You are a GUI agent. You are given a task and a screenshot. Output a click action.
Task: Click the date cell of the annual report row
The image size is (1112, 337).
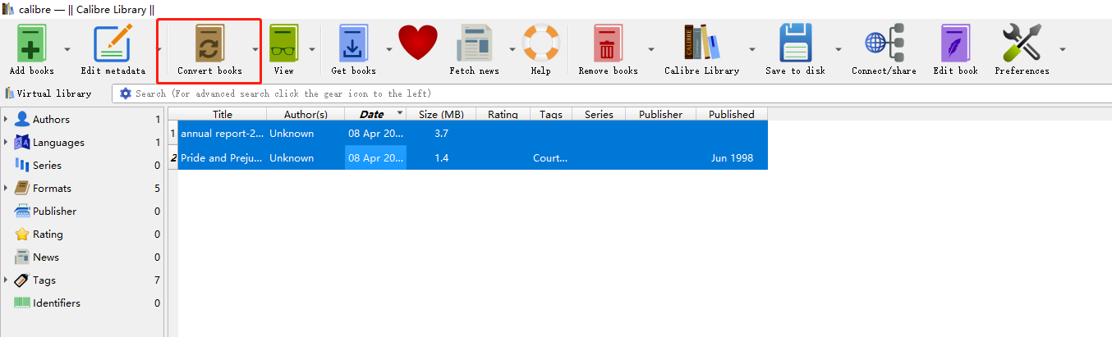375,133
